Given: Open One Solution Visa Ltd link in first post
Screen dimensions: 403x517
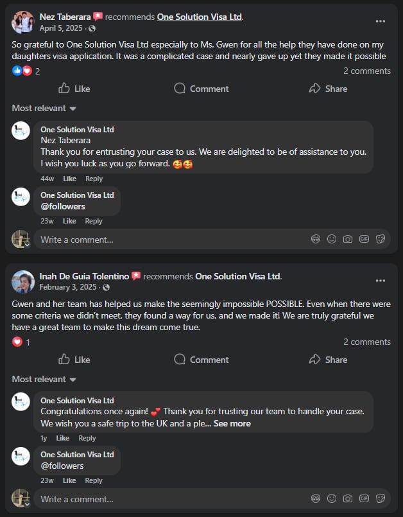Looking at the screenshot, I should point(200,17).
